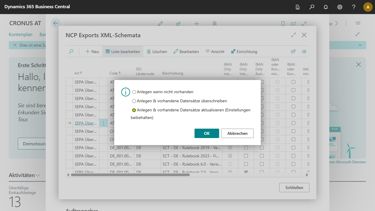Choose 'Anlegen & vorhandene Datensätze überschreiben' option

(134, 101)
